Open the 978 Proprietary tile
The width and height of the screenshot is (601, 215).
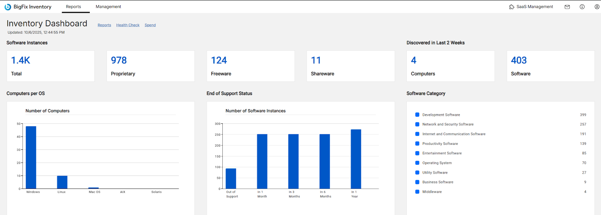(x=151, y=66)
